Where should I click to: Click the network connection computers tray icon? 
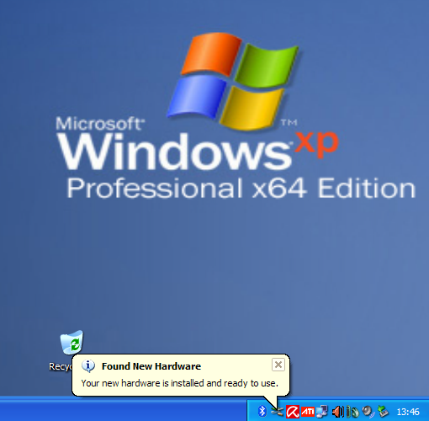322,412
